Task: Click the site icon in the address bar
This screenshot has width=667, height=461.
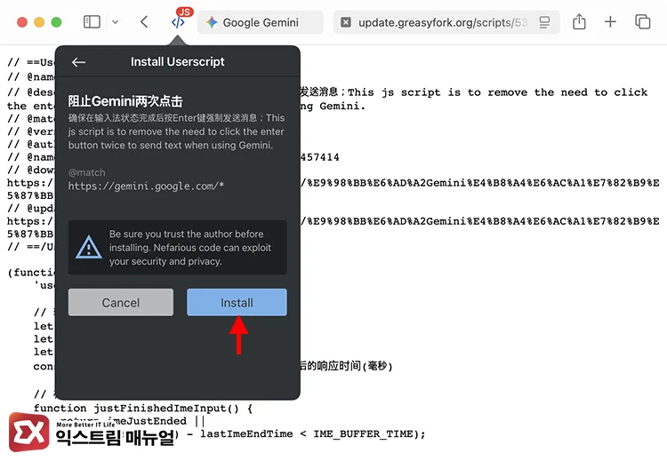Action: pos(346,22)
